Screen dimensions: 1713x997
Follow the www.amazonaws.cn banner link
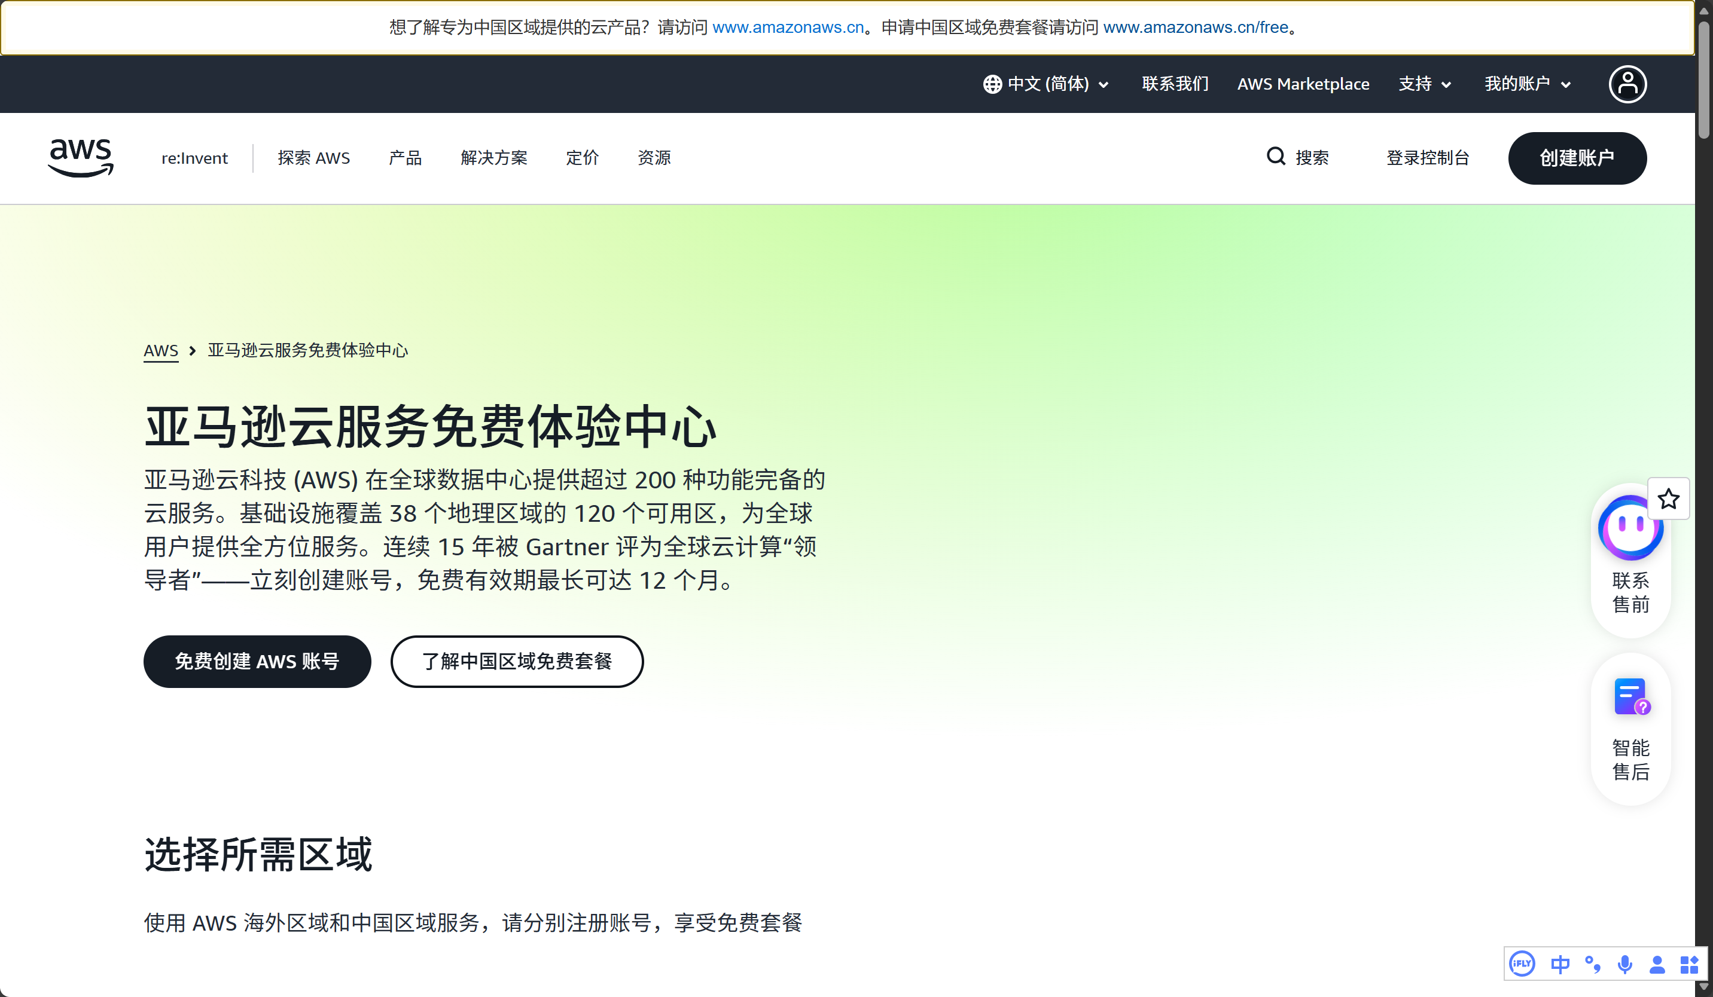click(x=788, y=27)
